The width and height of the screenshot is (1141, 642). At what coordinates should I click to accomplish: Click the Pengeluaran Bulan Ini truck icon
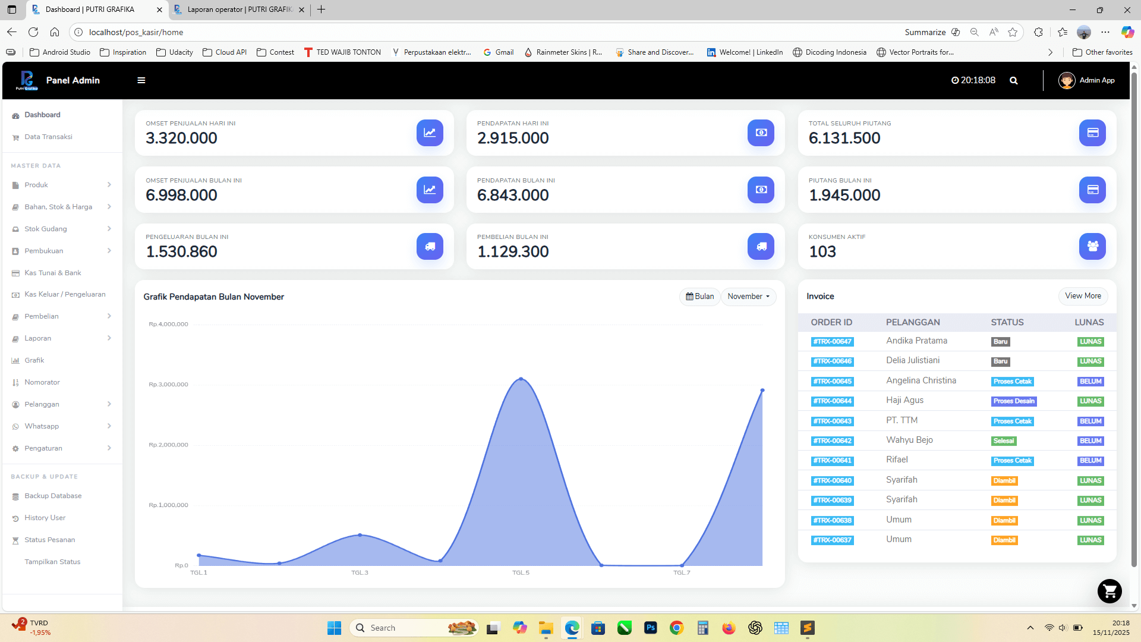430,246
